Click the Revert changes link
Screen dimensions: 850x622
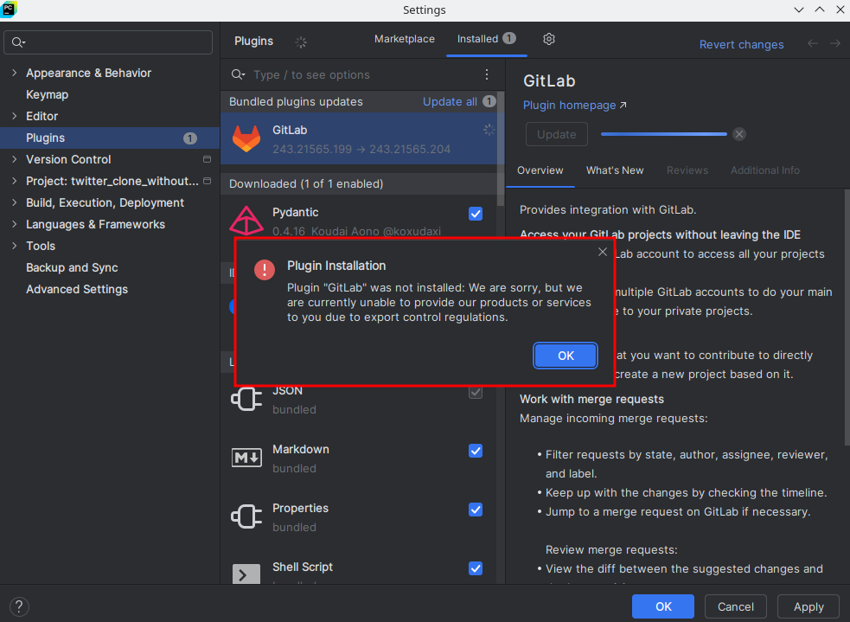click(x=741, y=44)
